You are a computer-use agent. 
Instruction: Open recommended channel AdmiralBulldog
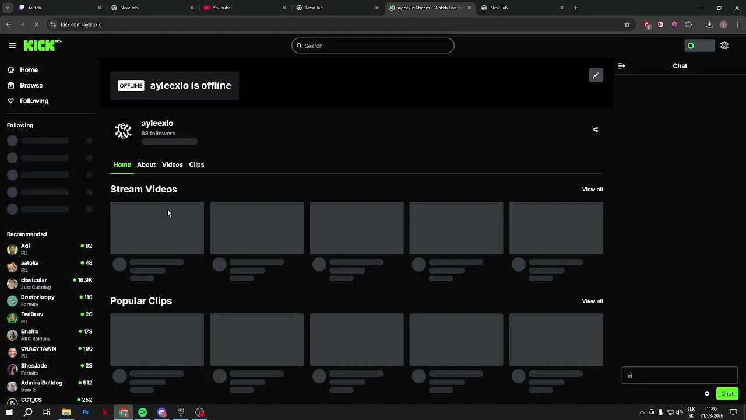[50, 386]
